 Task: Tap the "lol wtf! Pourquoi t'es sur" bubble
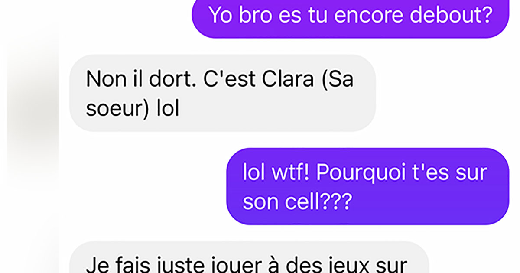point(367,186)
